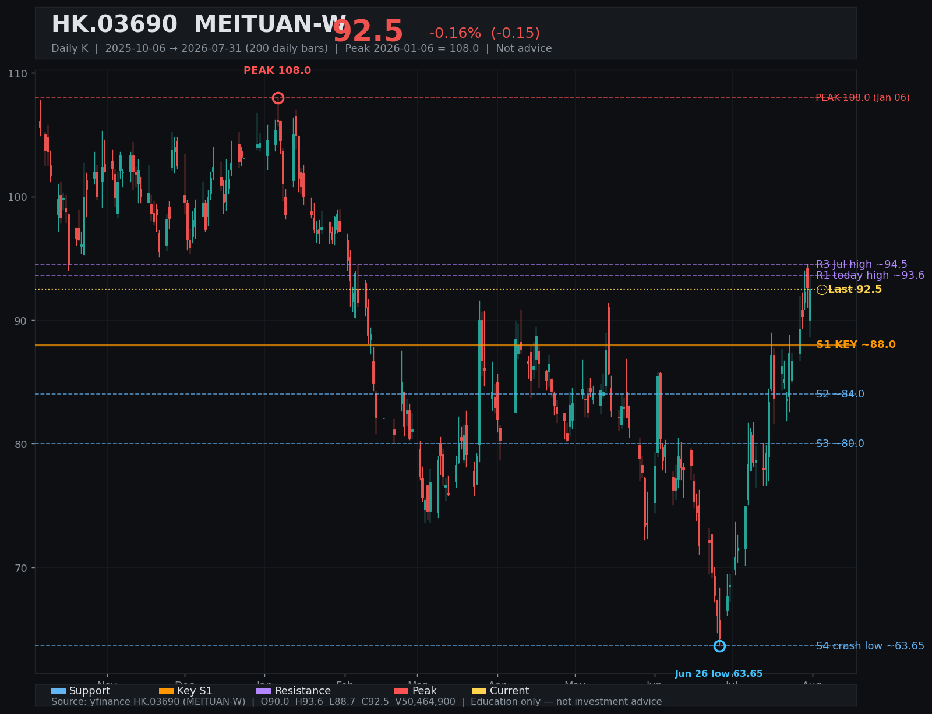The width and height of the screenshot is (932, 714).
Task: Click the "S4 crash low ~63.65" label
Action: (x=870, y=646)
